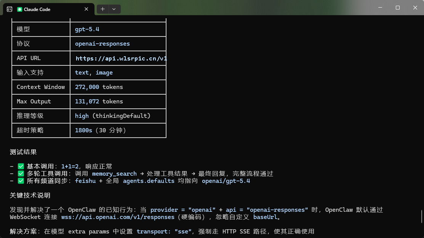
Task: Open a new tab with the plus icon
Action: coord(102,9)
